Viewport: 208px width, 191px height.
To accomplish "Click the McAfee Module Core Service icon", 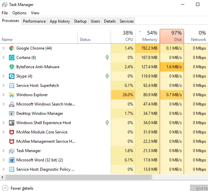I will (12, 132).
